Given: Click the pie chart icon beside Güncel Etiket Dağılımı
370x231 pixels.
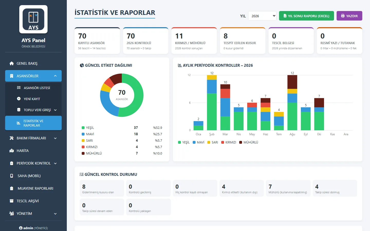Looking at the screenshot, I should coord(82,65).
